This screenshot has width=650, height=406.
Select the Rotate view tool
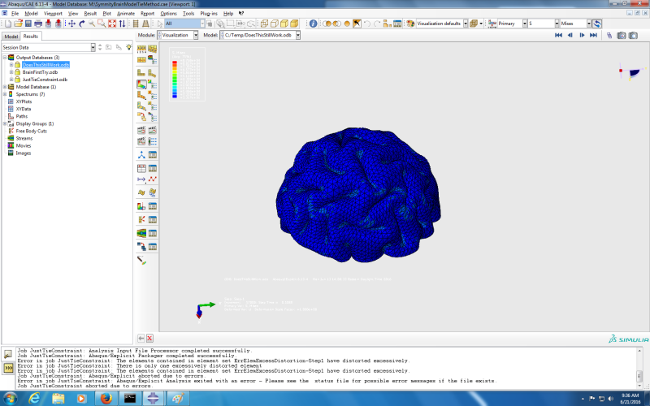[x=82, y=24]
